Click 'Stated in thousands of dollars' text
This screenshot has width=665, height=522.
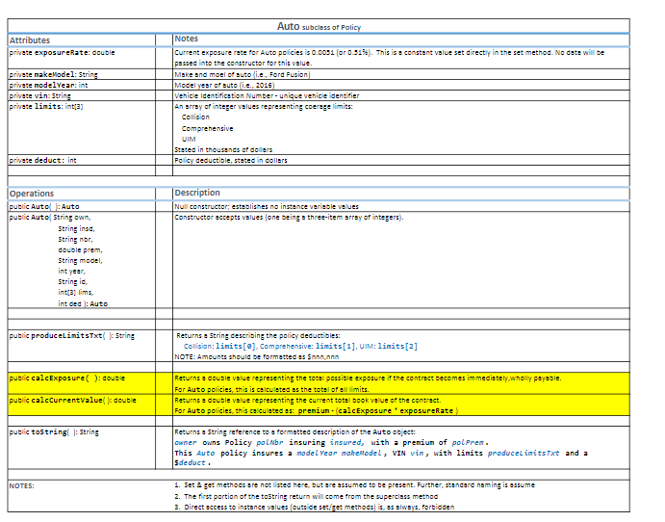(223, 149)
